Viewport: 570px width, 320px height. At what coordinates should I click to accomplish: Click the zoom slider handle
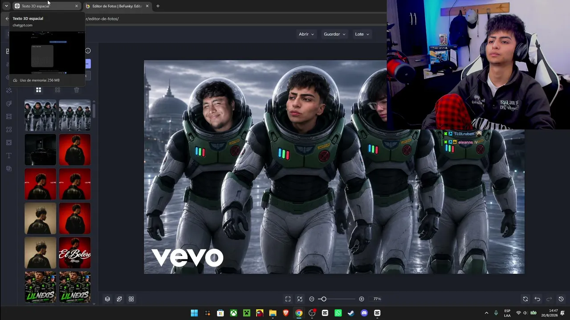pos(324,299)
